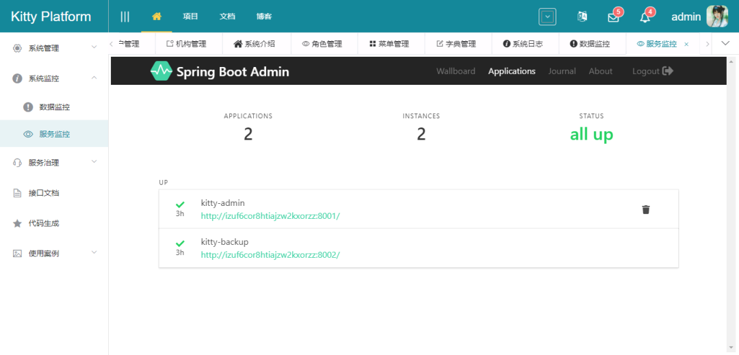
Task: Expand the 服务治理 menu chevron
Action: pyautogui.click(x=94, y=162)
